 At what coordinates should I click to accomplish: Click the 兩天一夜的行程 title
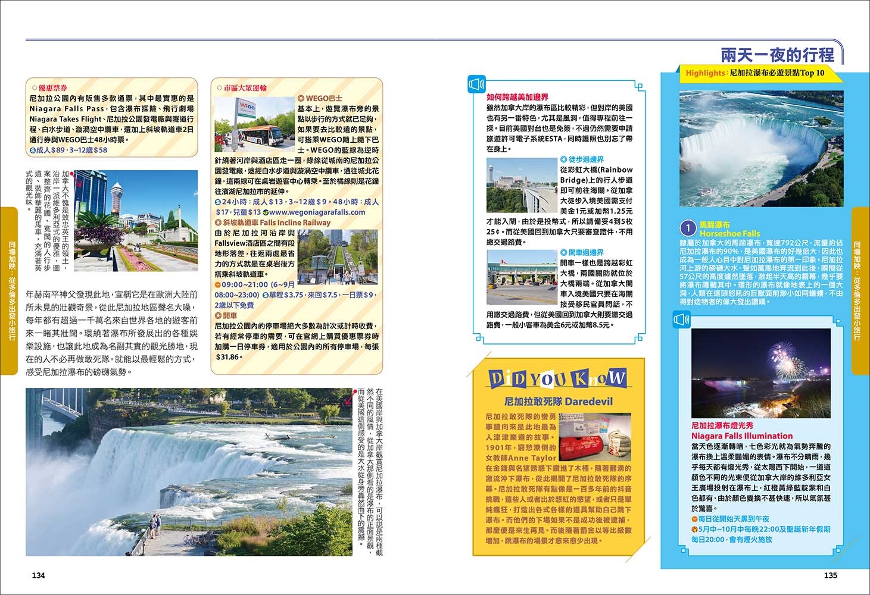[x=777, y=55]
